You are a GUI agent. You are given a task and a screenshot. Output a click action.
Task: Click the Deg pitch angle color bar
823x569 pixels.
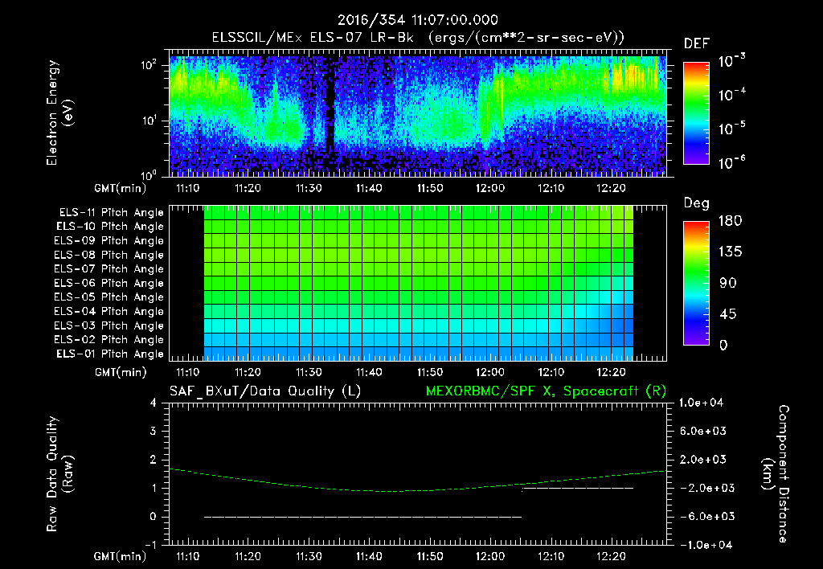(x=696, y=283)
